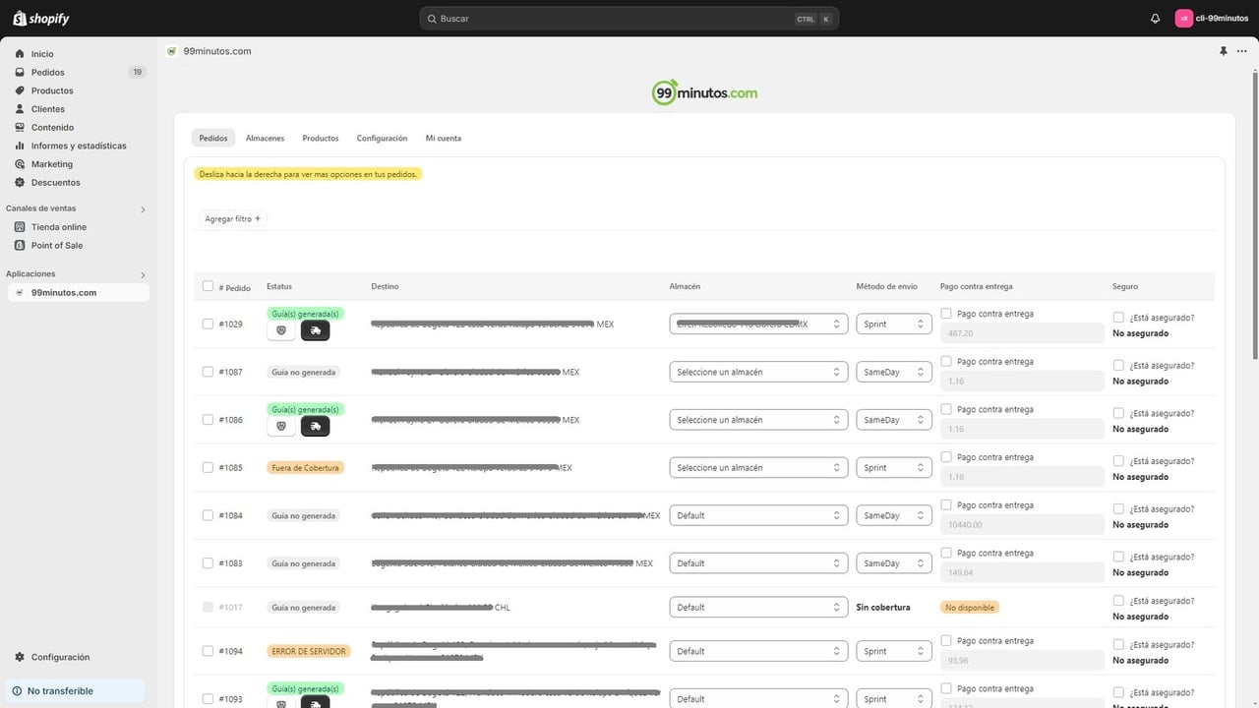Go to Inicio in the sidebar

click(42, 54)
